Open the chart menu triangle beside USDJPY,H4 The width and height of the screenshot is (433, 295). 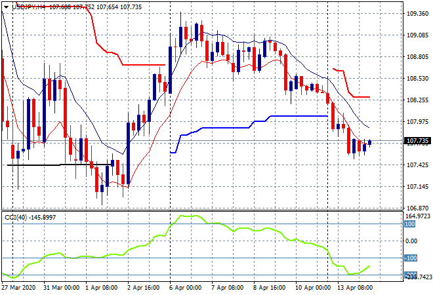7,7
